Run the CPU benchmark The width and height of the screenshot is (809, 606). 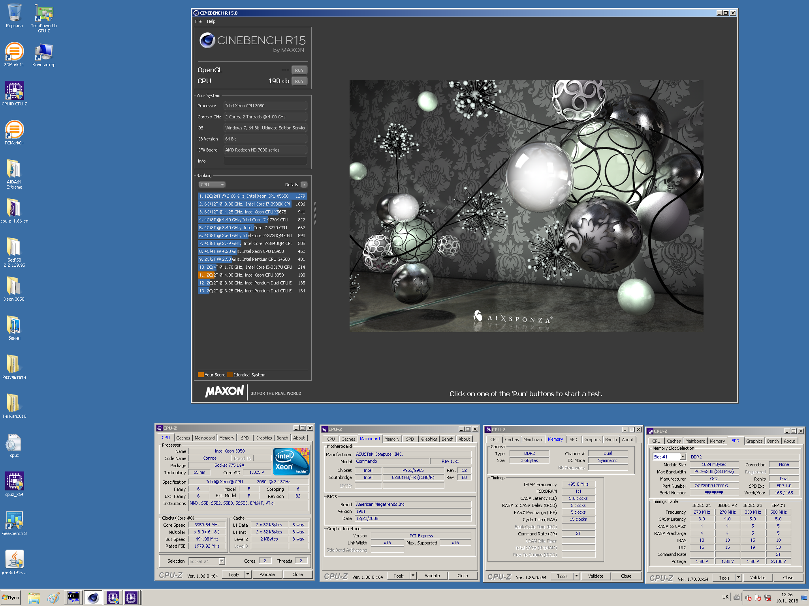pos(299,81)
